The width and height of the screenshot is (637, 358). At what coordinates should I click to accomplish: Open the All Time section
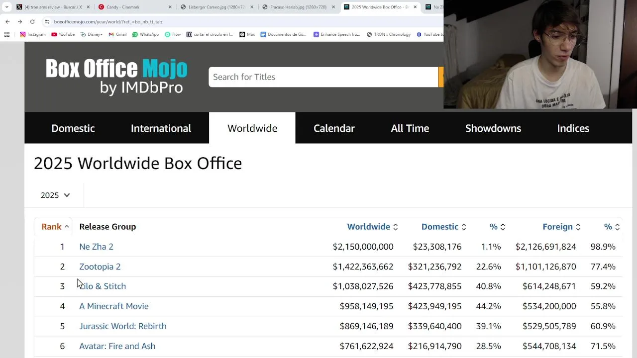[x=410, y=128]
